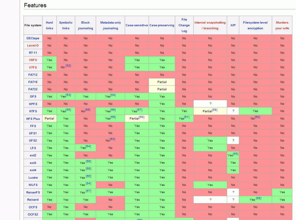This screenshot has width=296, height=220.
Task: Jump to footnote [52] in V7FS row
Action: coord(68,66)
